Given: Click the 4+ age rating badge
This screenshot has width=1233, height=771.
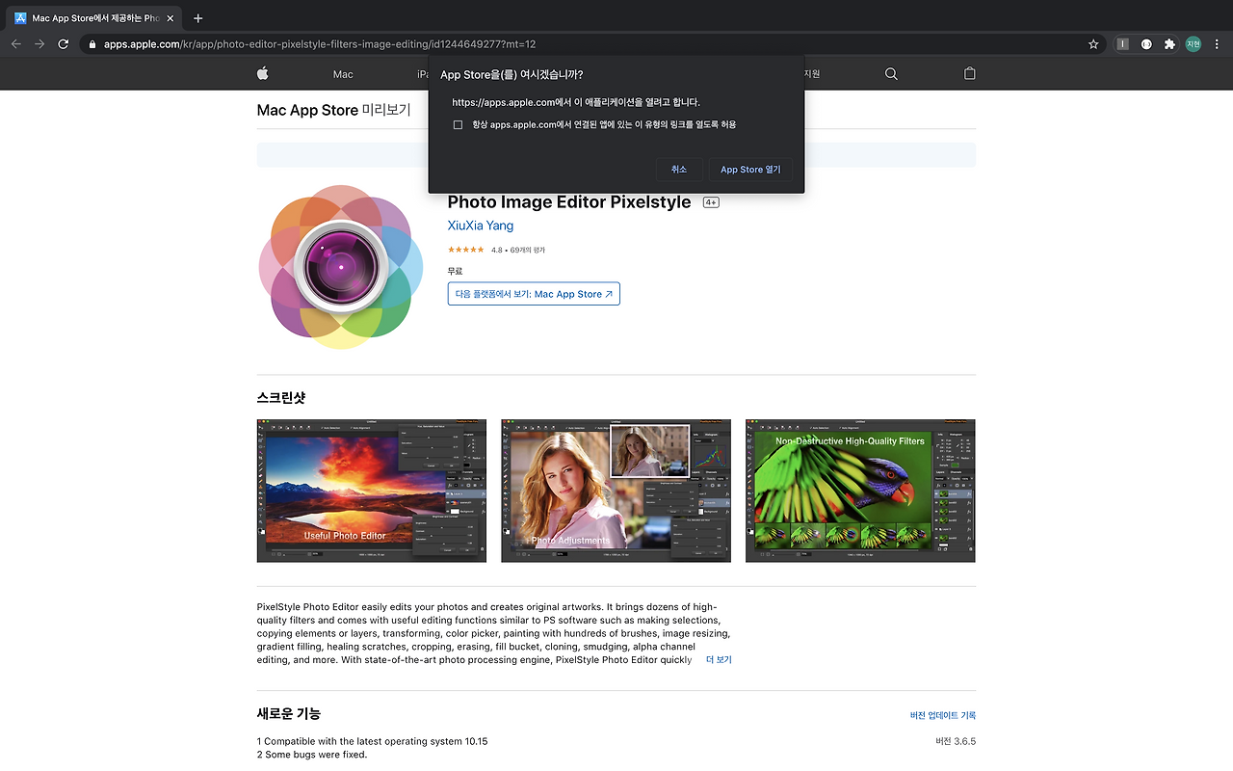Looking at the screenshot, I should [711, 202].
